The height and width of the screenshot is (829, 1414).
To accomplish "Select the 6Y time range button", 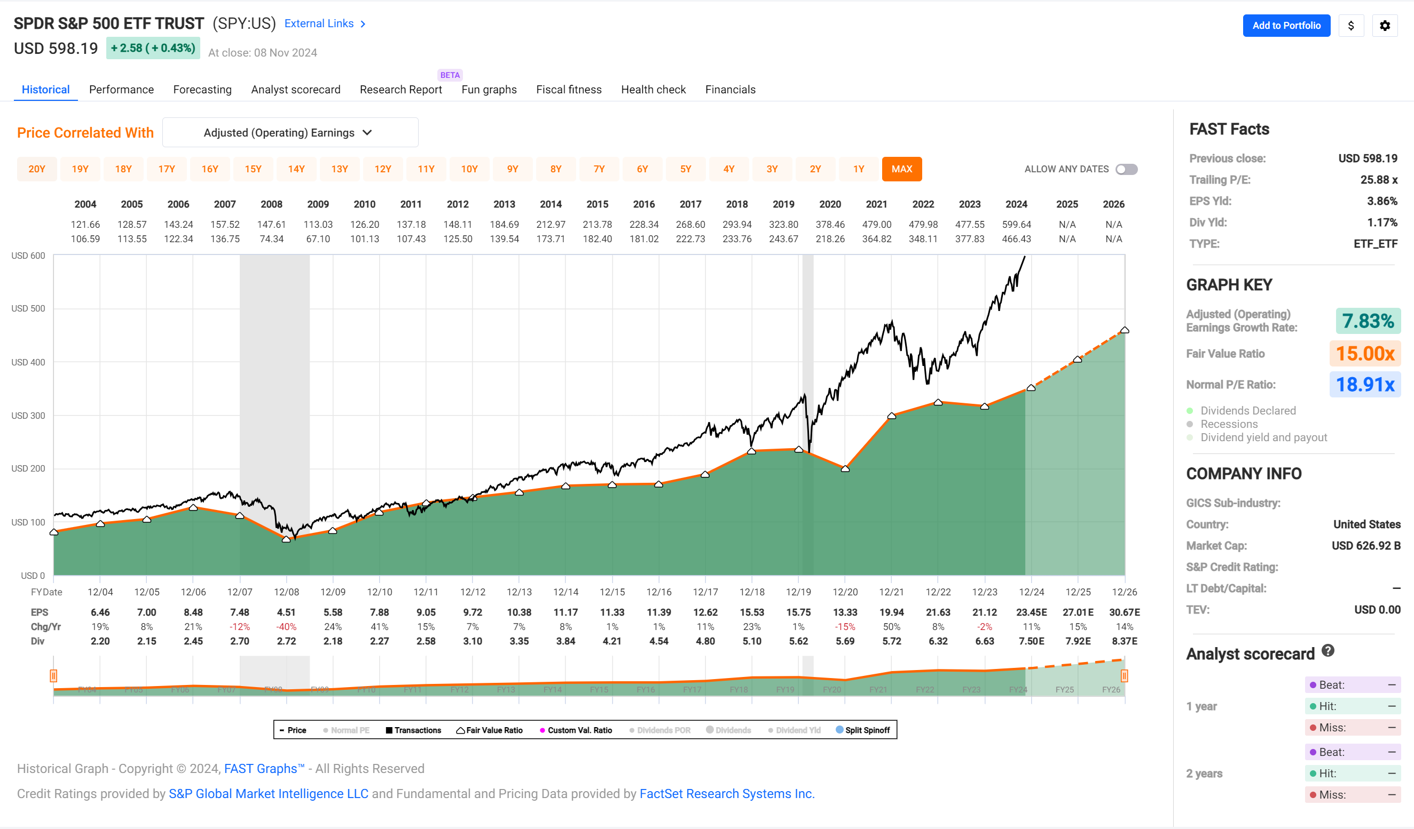I will (642, 169).
